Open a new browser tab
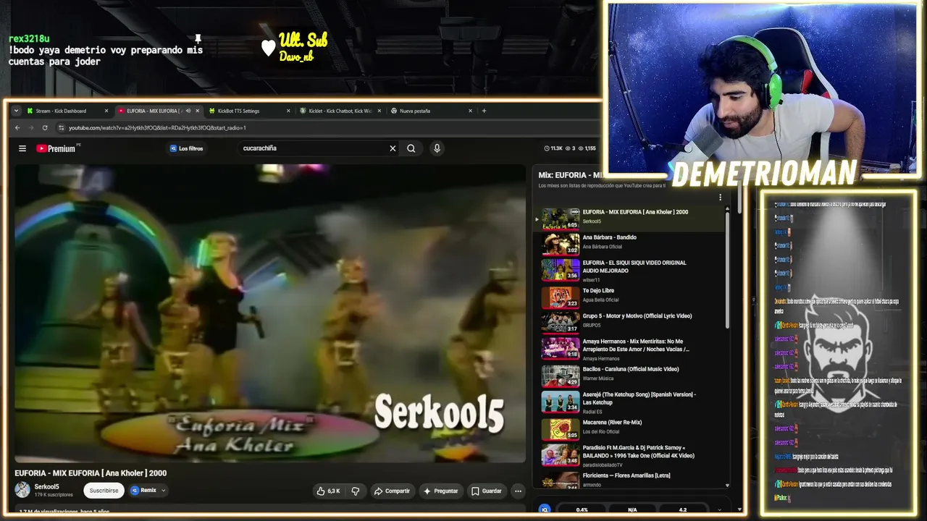Image resolution: width=927 pixels, height=521 pixels. 484,111
